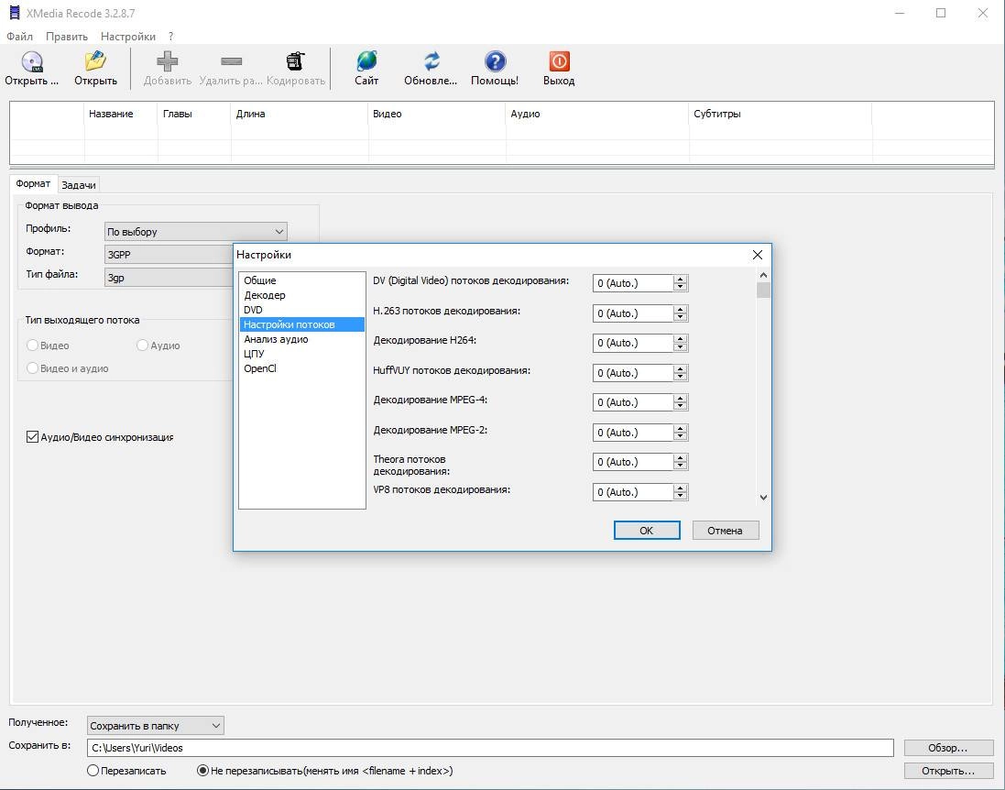
Task: Click settings scrollbar down arrow
Action: click(763, 497)
